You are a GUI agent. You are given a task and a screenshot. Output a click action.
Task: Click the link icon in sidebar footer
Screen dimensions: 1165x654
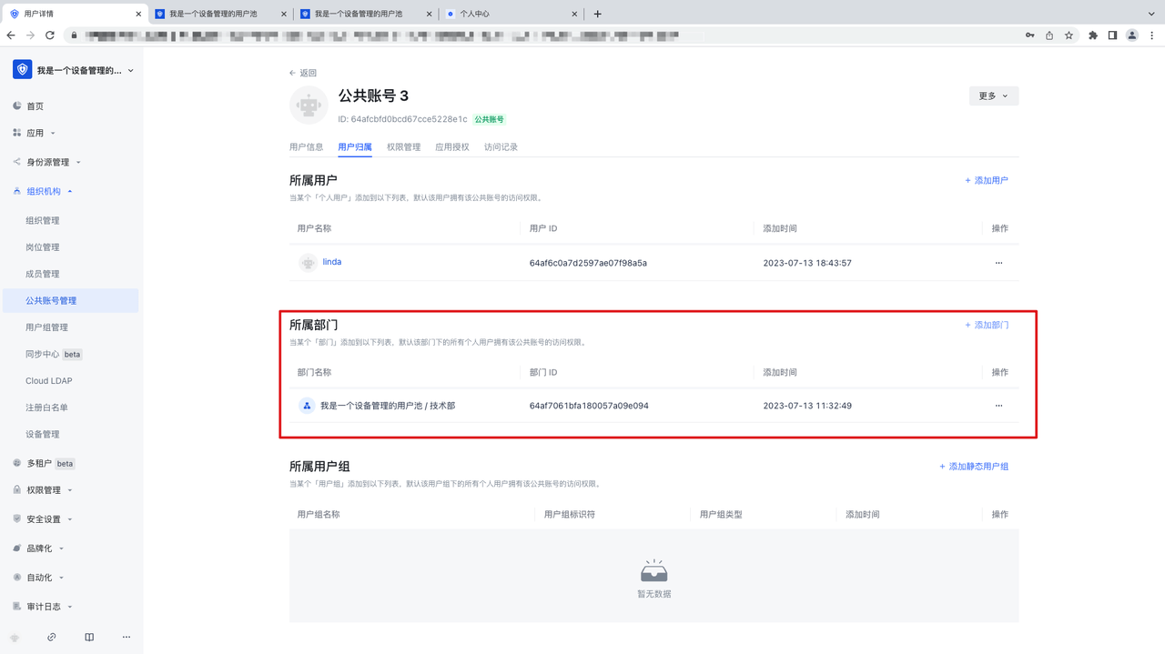tap(52, 638)
